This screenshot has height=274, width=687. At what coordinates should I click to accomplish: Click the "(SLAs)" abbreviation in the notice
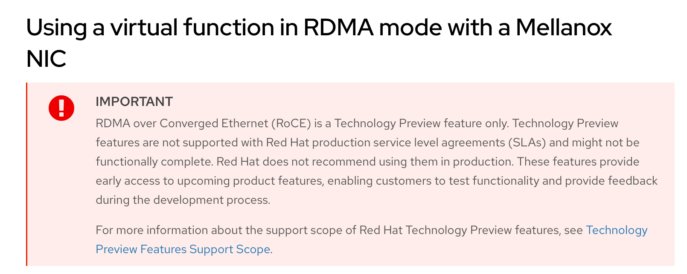pos(527,143)
